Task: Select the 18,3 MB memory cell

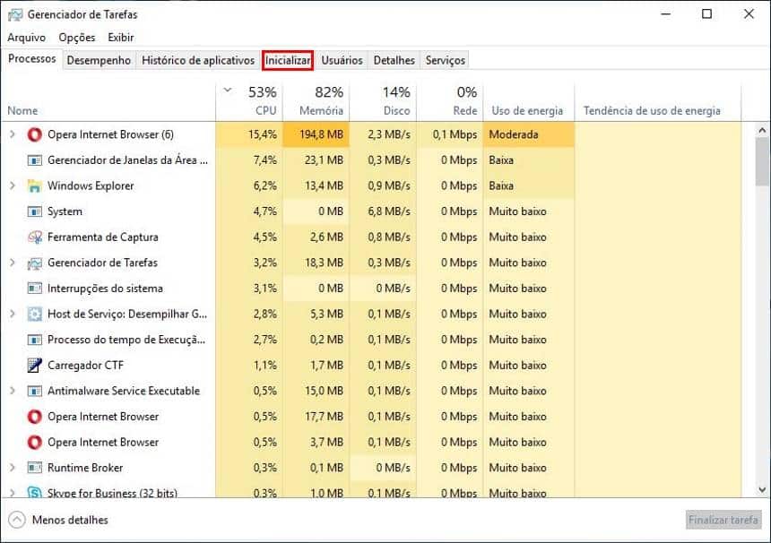Action: coord(316,263)
